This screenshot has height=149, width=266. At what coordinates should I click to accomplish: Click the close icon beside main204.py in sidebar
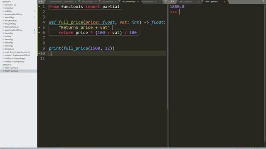3,17
